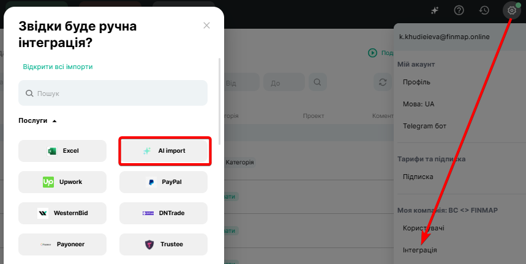Screen dimensions: 526x264
Task: Click the Пошук search field
Action: (x=113, y=94)
